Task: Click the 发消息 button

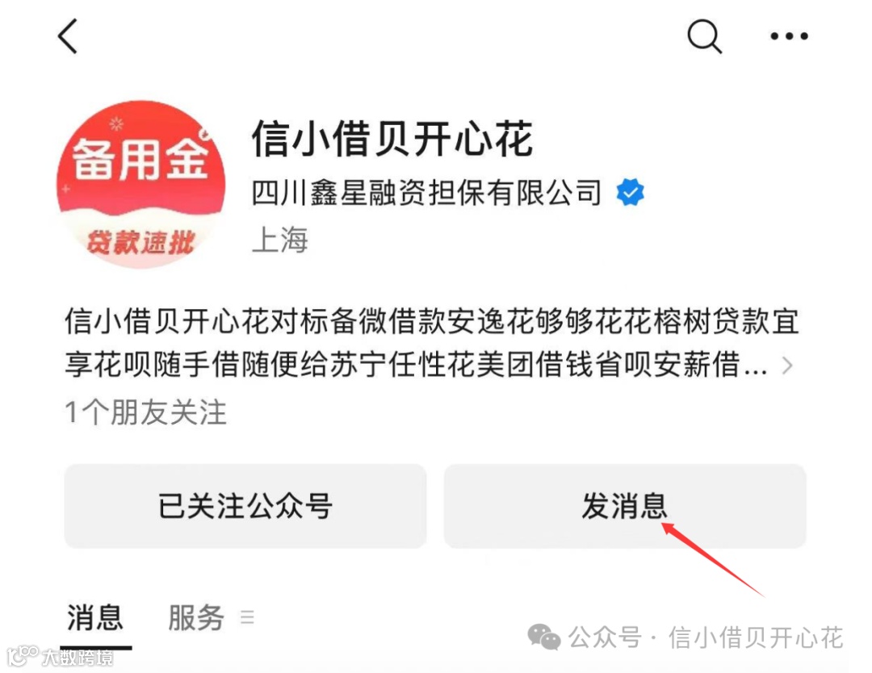Action: point(624,506)
